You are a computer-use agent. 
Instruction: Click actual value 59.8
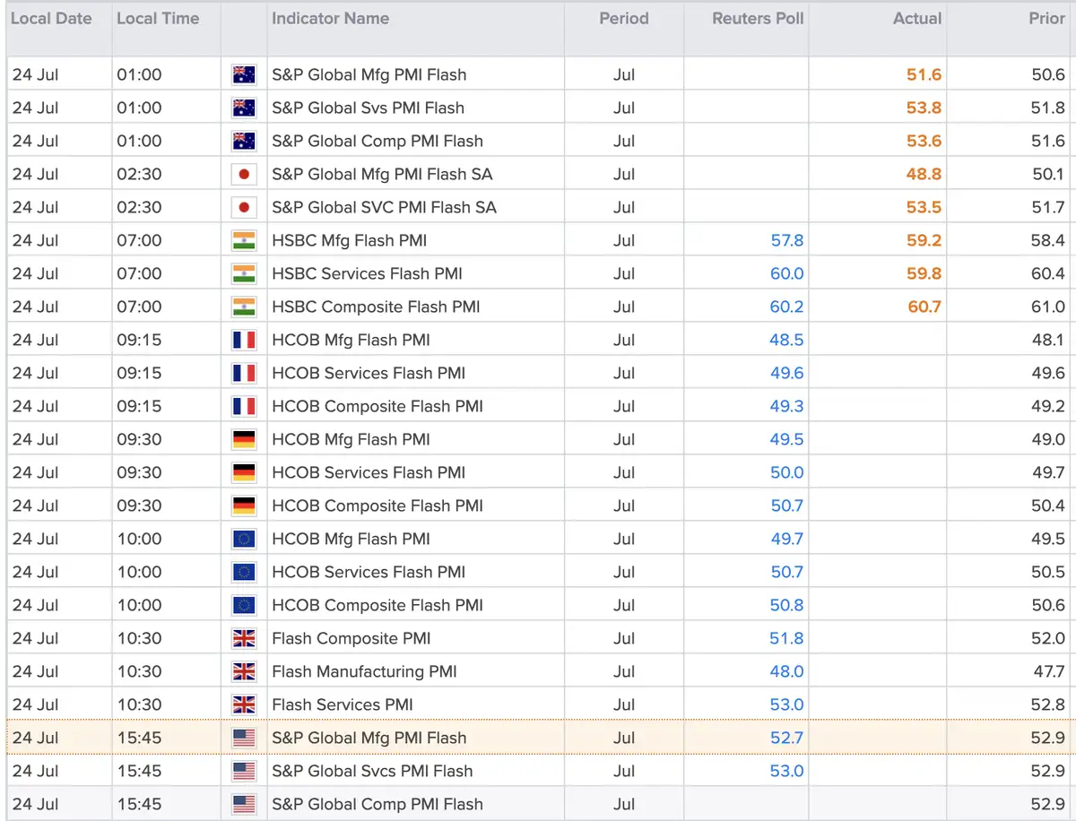[x=924, y=274]
